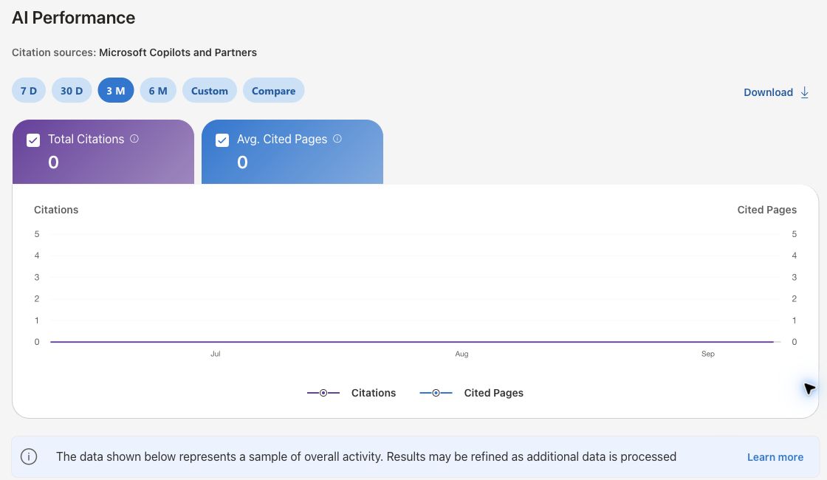Click the Citations legend label
The image size is (827, 480).
(374, 393)
